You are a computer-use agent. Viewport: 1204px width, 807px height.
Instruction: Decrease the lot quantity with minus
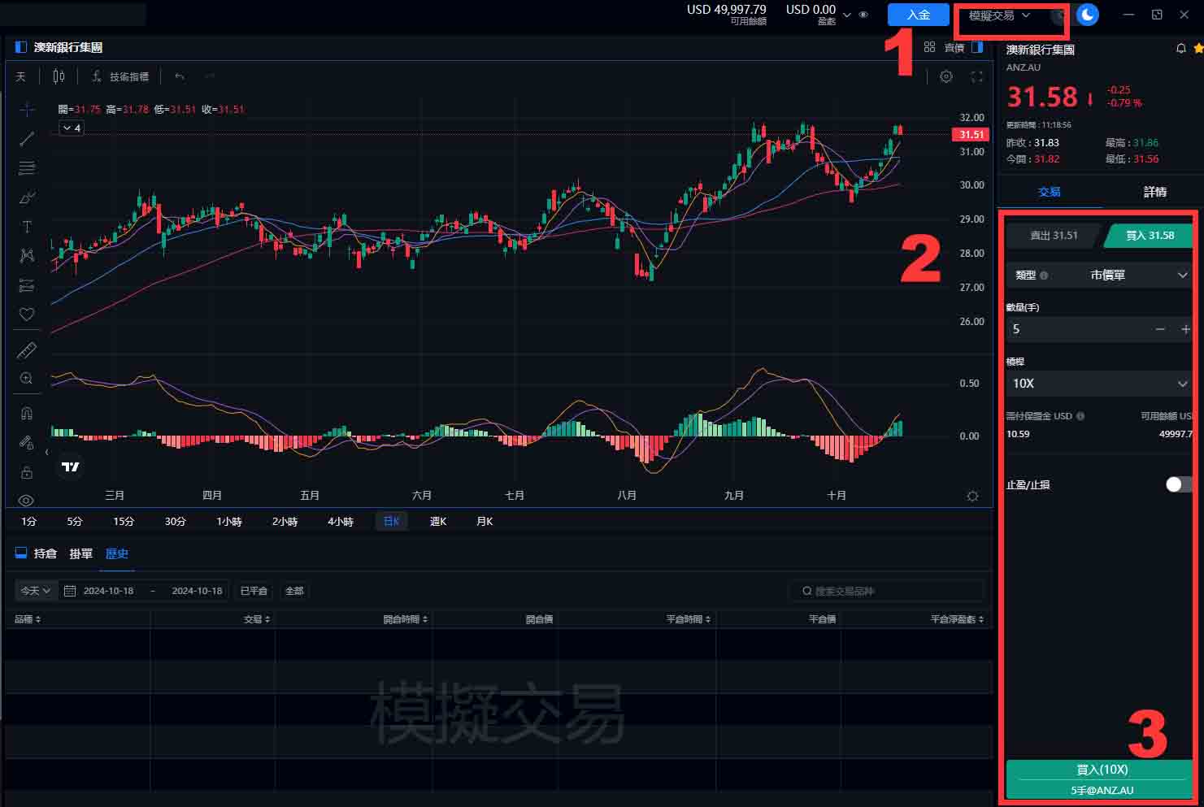point(1160,329)
